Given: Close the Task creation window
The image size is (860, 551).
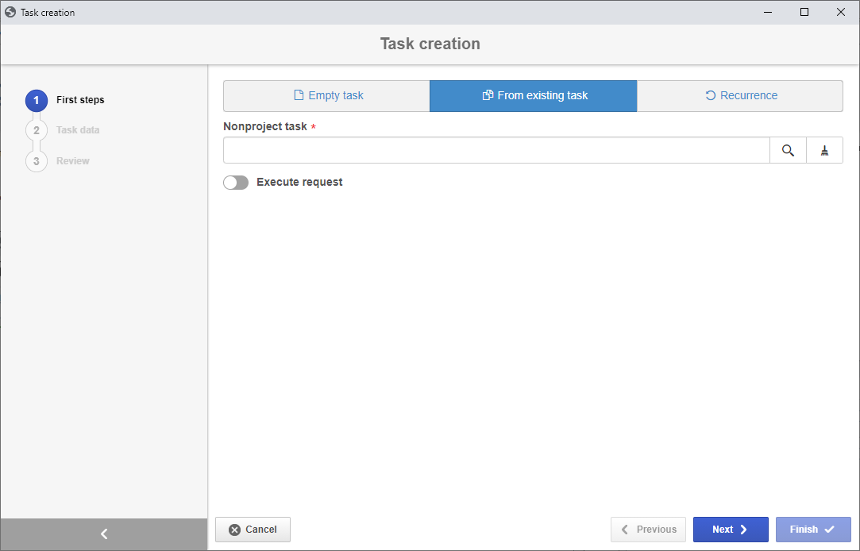Looking at the screenshot, I should (x=840, y=12).
